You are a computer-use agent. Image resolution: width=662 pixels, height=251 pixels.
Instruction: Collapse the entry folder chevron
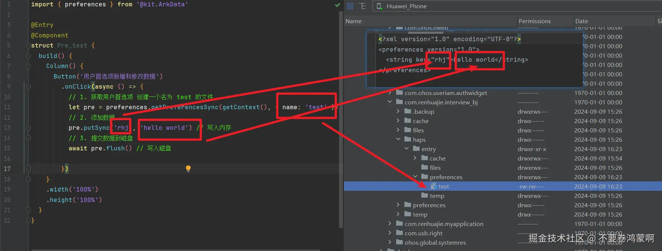coord(407,149)
